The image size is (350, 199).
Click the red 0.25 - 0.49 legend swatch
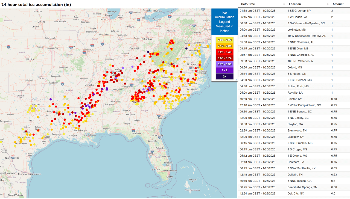click(224, 52)
